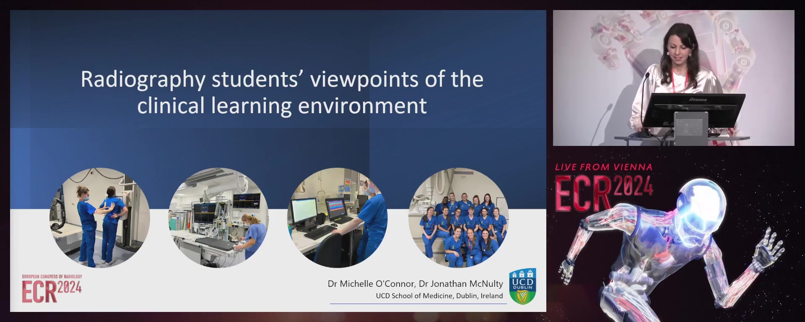Click the speaker camera video feed
The height and width of the screenshot is (322, 805).
pyautogui.click(x=673, y=78)
